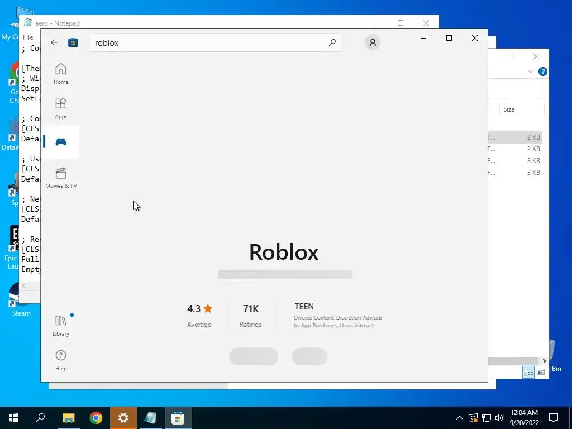Click the Roblox title heading
This screenshot has width=572, height=429.
pos(284,252)
